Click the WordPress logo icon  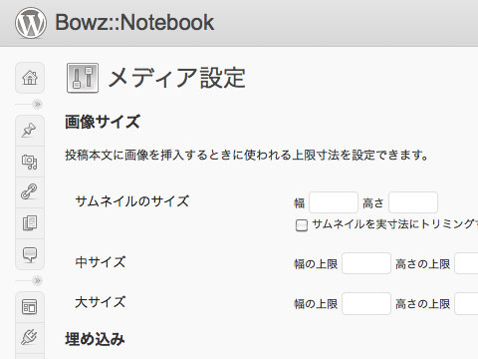[31, 23]
